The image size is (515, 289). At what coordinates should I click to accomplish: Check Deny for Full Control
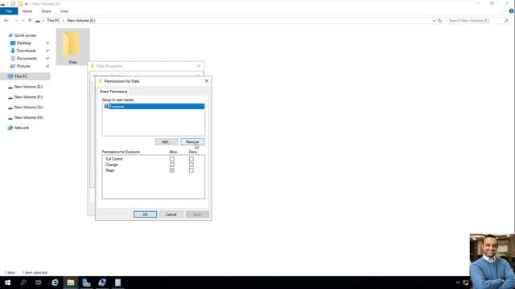(192, 159)
